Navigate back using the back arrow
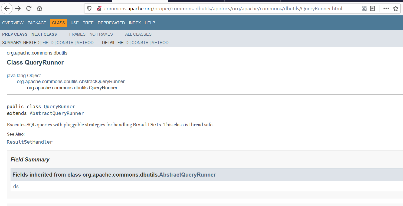The width and height of the screenshot is (403, 206). pos(7,8)
